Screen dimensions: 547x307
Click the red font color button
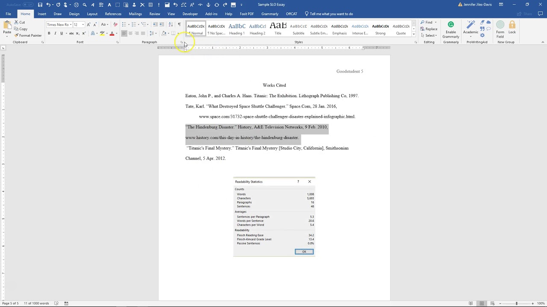click(x=112, y=33)
